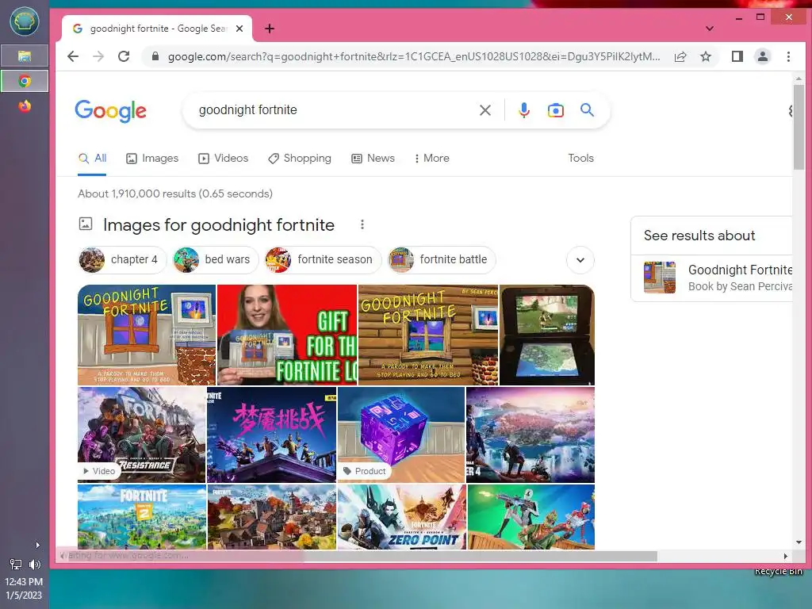Click the horizontal scrollbar right arrow
This screenshot has width=812, height=609.
[x=786, y=556]
